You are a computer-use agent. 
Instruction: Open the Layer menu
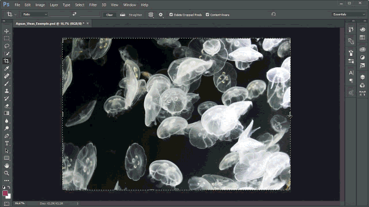click(54, 5)
